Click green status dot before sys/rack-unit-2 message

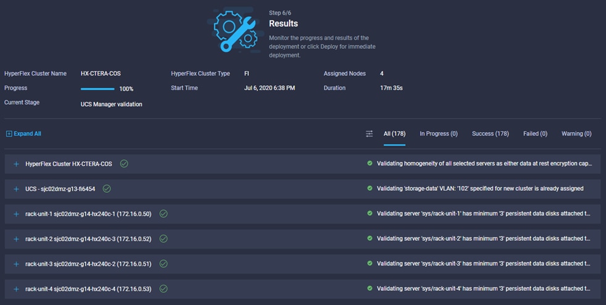[x=370, y=238]
